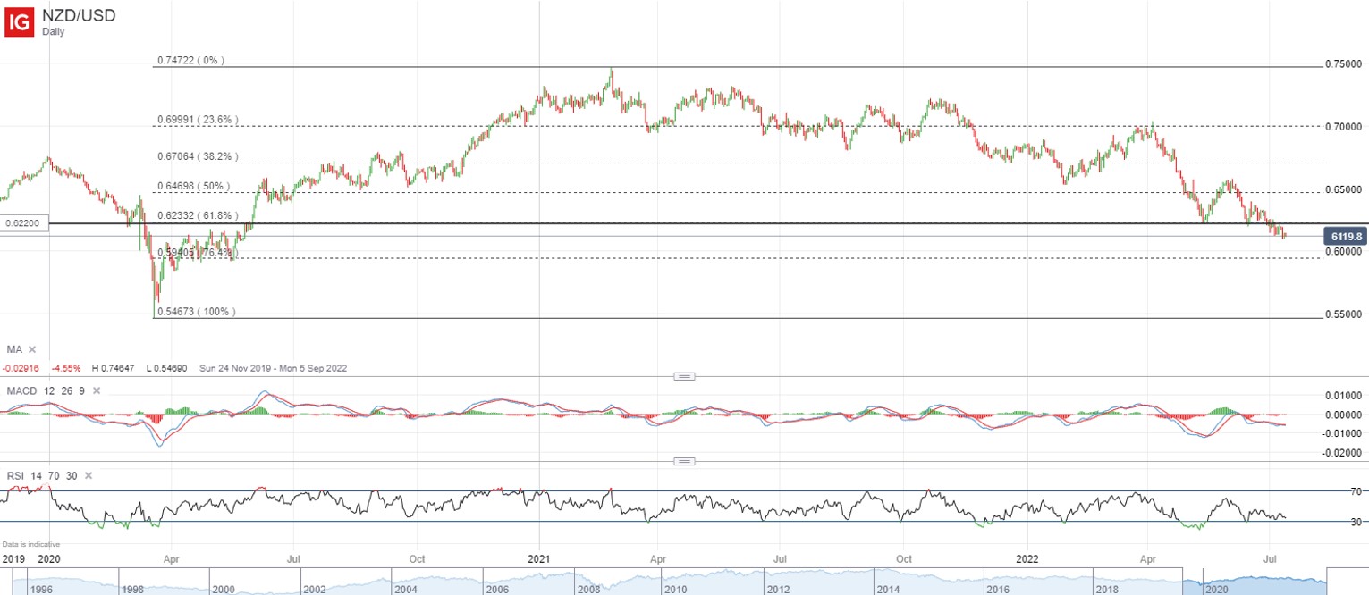Grab the resize handle above the RSI pane

tap(684, 461)
